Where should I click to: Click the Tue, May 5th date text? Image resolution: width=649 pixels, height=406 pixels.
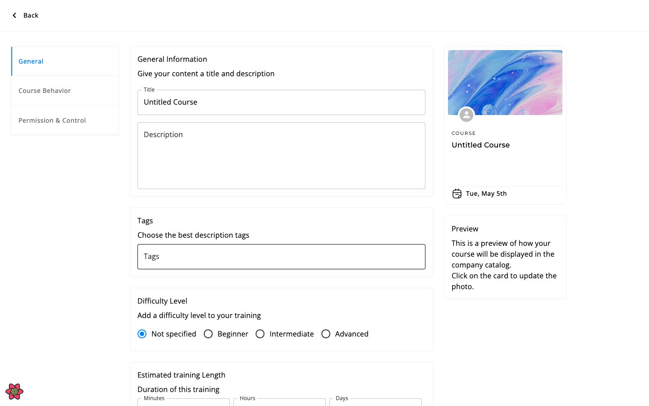click(x=486, y=194)
